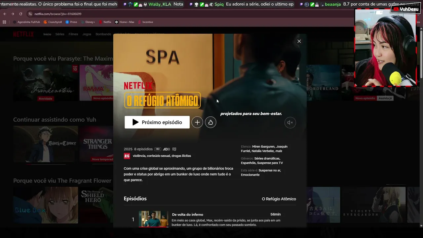Add O Refúgio Atômico to My List
The image size is (423, 238).
coord(197,122)
